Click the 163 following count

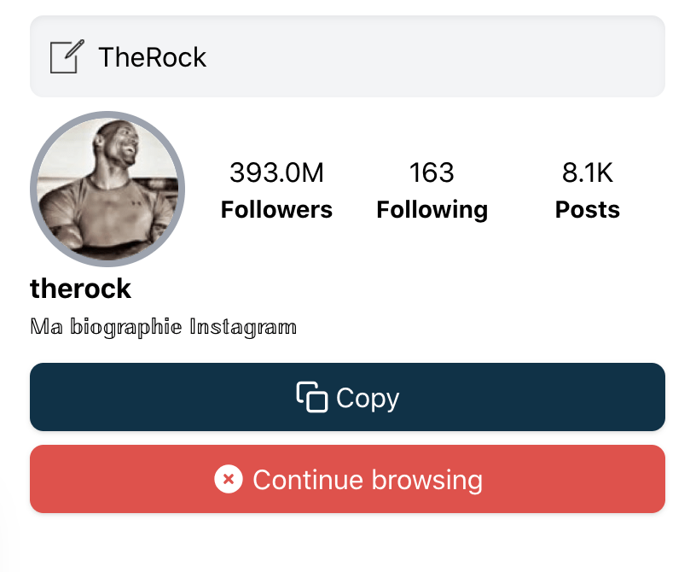click(432, 172)
